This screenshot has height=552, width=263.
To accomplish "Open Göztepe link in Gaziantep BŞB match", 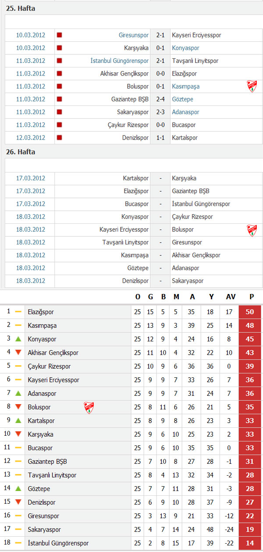I will tap(183, 99).
